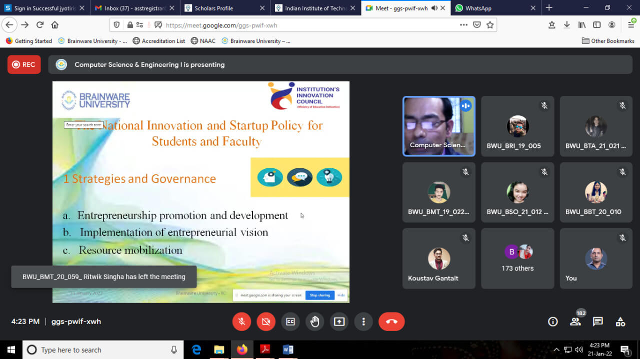The image size is (640, 359).
Task: Open the chat with everyone panel
Action: pos(597,322)
